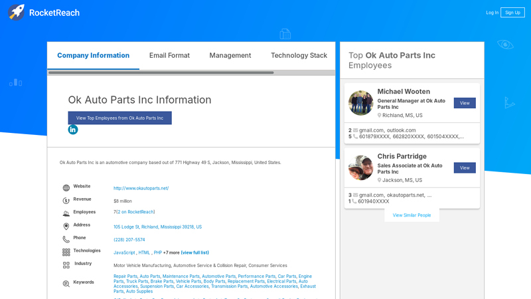Image resolution: width=531 pixels, height=299 pixels.
Task: Click the Log In link
Action: point(492,13)
